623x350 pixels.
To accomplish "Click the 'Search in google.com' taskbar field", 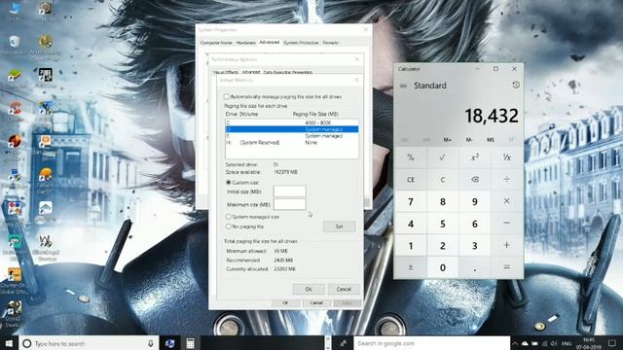I will 431,343.
